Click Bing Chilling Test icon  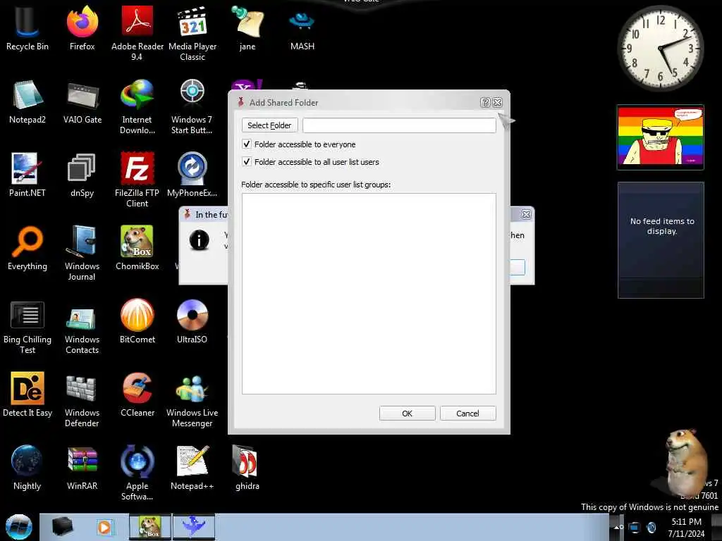point(27,327)
